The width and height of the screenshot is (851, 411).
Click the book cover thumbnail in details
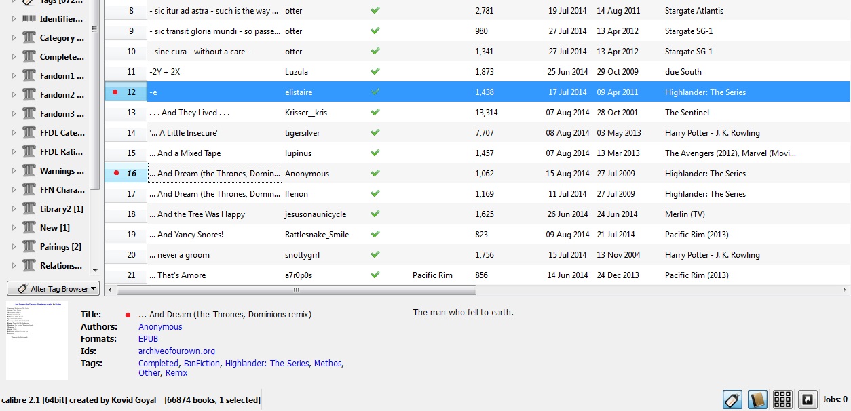[x=37, y=340]
